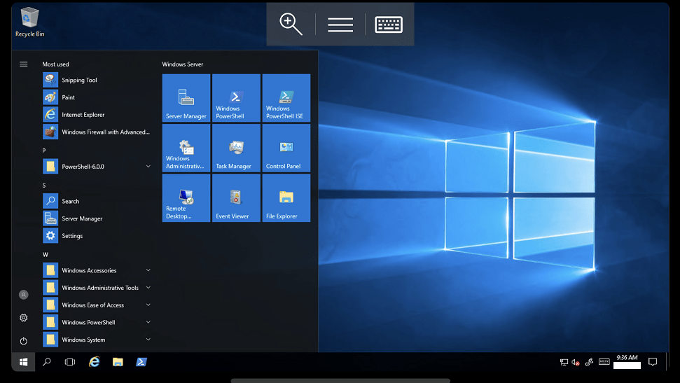Open the hamburger menu in top toolbar
The width and height of the screenshot is (680, 383).
pos(340,24)
